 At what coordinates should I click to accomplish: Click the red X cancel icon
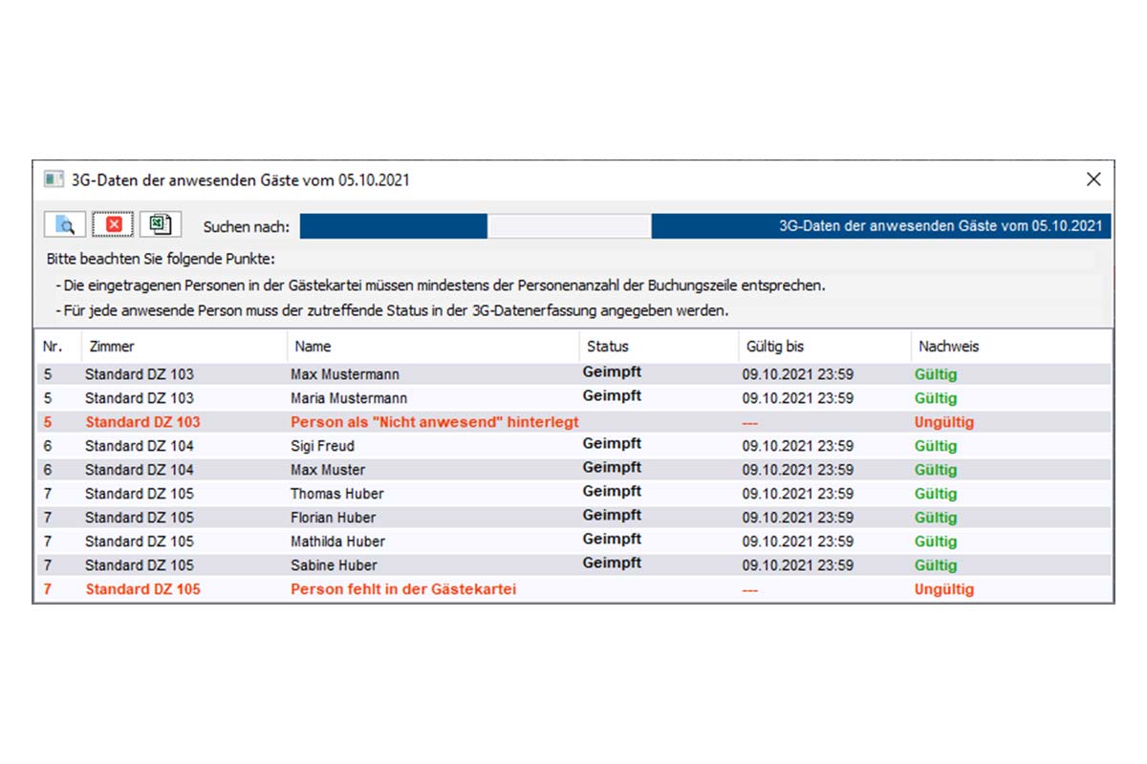(114, 225)
